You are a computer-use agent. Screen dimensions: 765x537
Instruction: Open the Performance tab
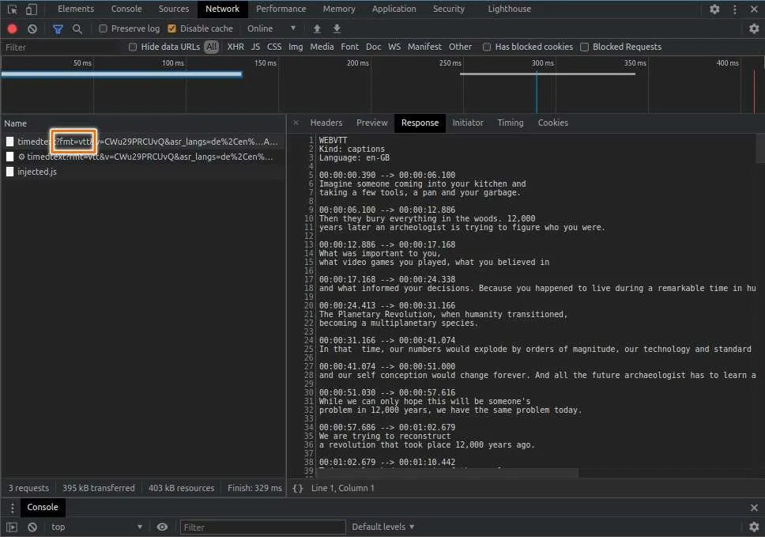tap(281, 9)
